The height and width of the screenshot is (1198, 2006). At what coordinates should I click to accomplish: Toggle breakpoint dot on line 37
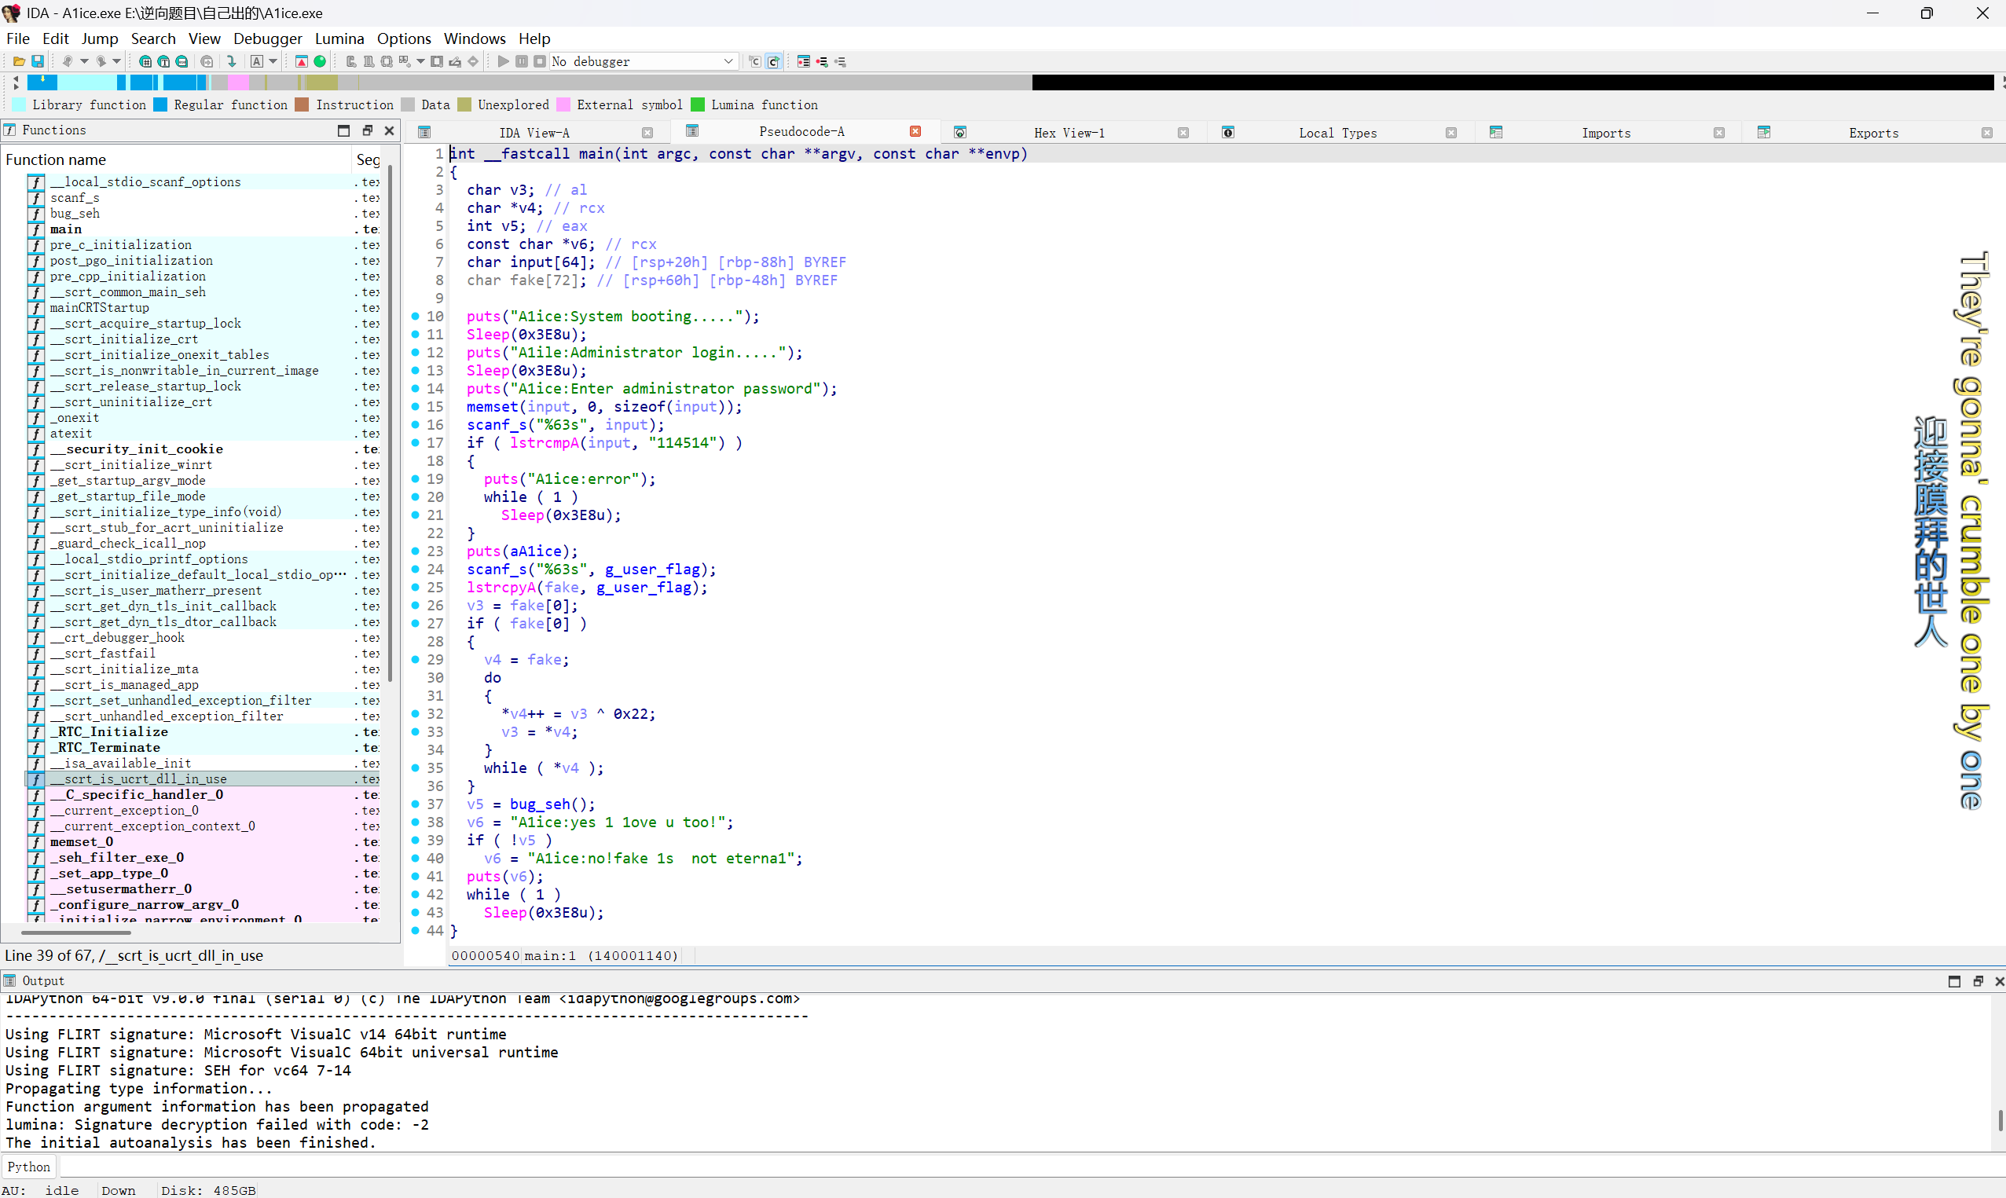point(415,804)
